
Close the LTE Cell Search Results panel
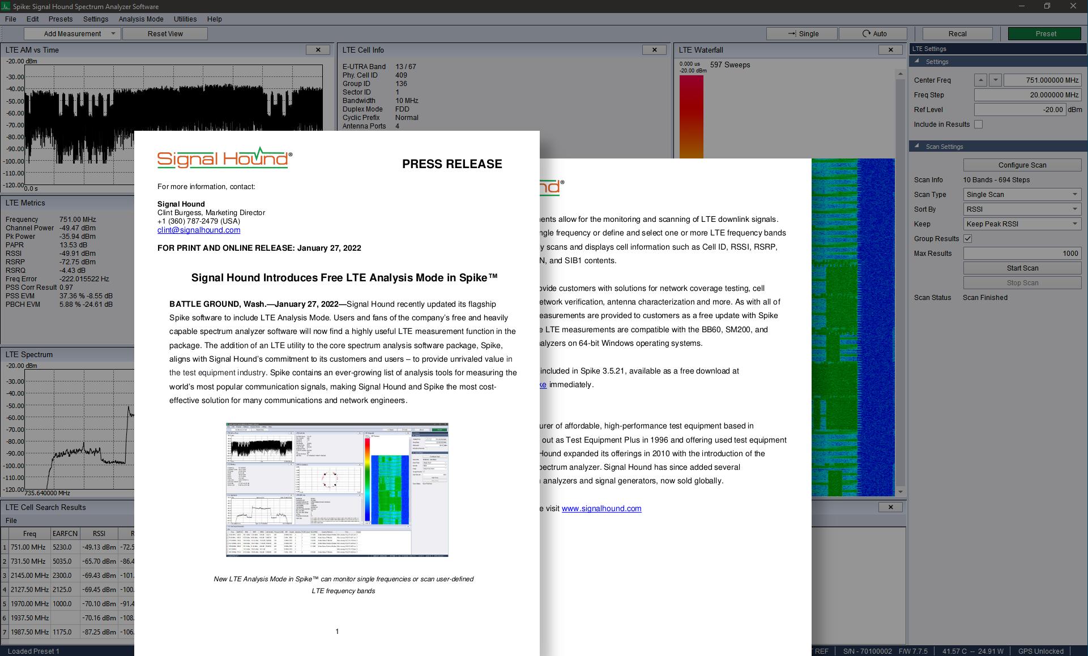click(890, 507)
